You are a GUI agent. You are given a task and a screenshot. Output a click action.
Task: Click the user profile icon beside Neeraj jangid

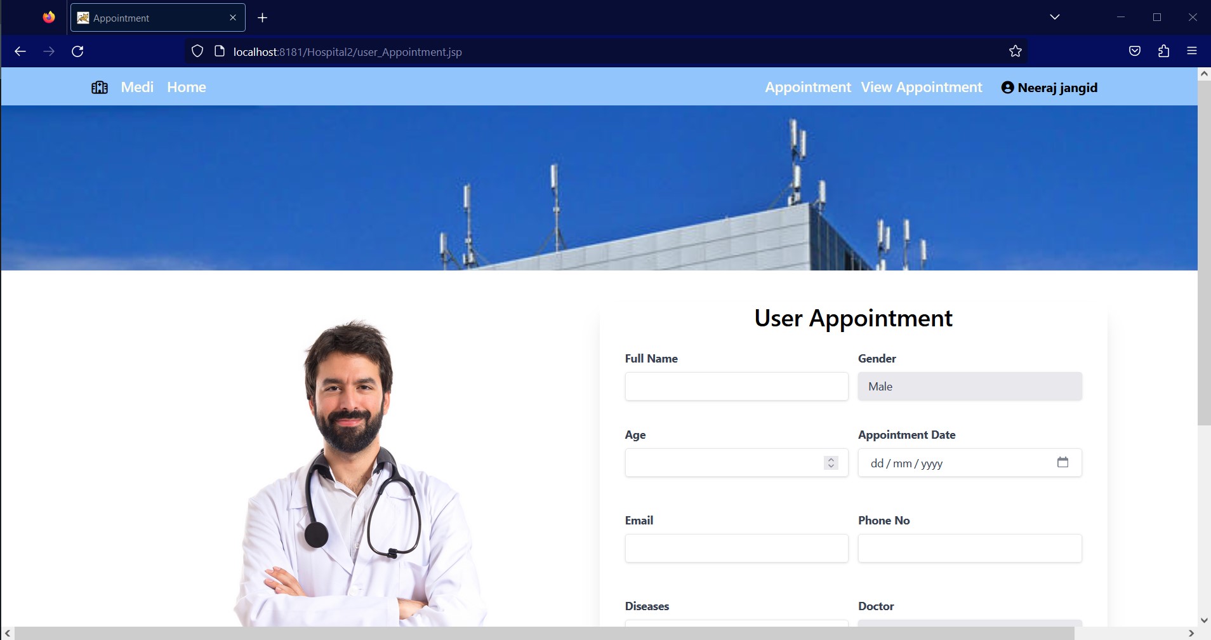point(1007,87)
